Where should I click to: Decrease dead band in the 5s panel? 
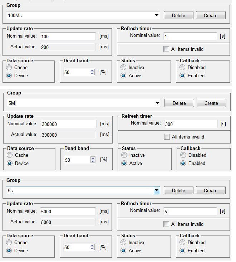click(92, 249)
